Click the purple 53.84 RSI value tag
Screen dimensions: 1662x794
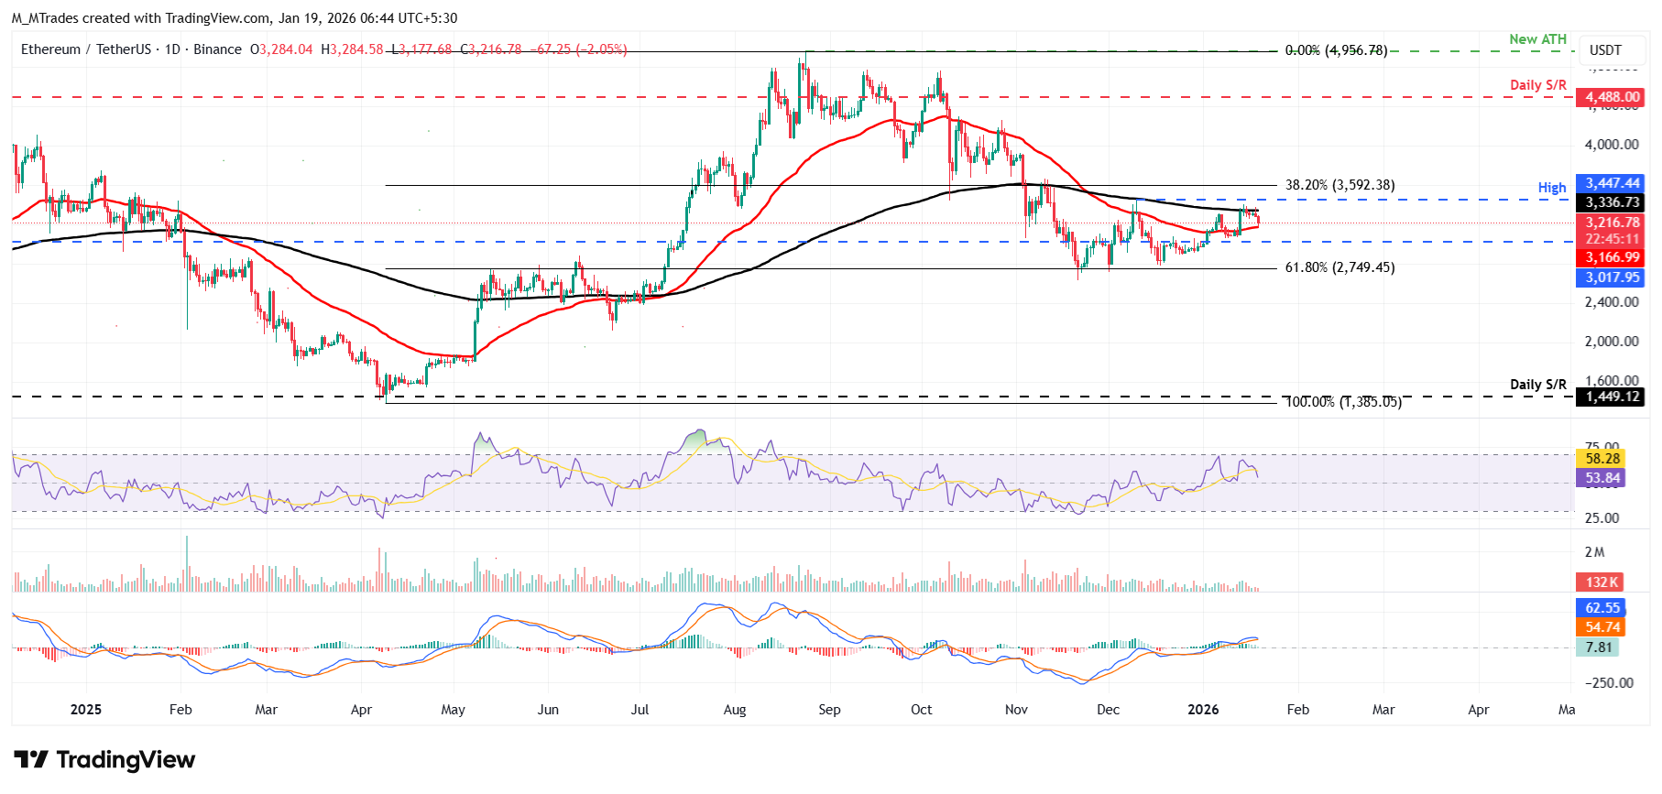[x=1602, y=478]
